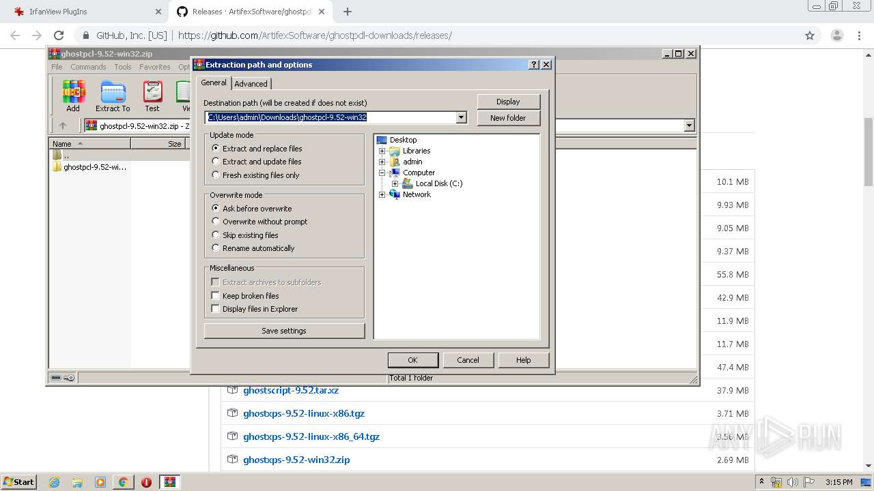This screenshot has height=491, width=874.
Task: Click the WinRAR Add toolbar icon
Action: (73, 96)
